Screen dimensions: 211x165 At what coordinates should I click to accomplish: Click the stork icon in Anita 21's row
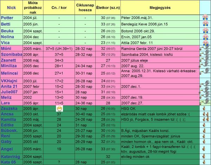[x=205, y=87]
